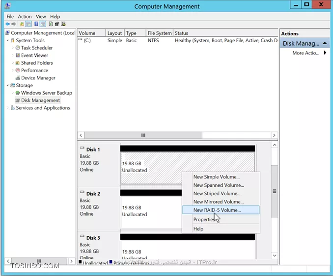Click the blue Back arrow in toolbar
Image resolution: width=333 pixels, height=276 pixels.
(7, 24)
